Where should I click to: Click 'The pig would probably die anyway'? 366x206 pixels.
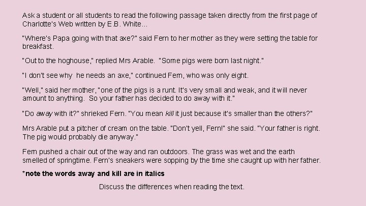(80, 137)
